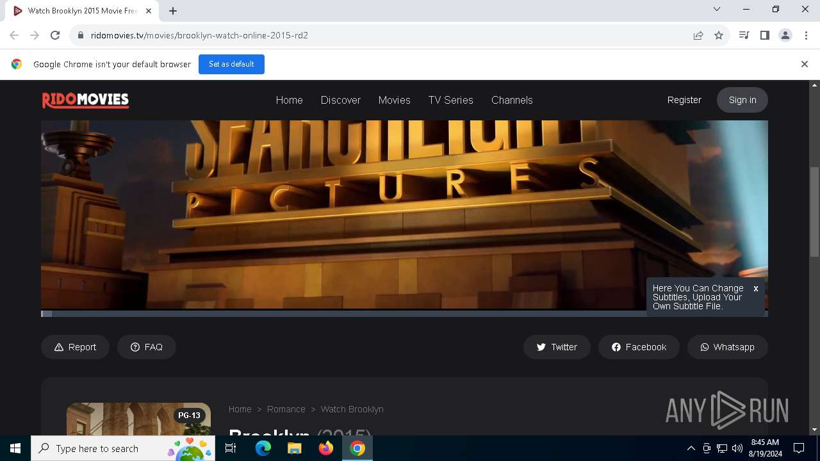
Task: Open the Chrome side panel
Action: (765, 35)
